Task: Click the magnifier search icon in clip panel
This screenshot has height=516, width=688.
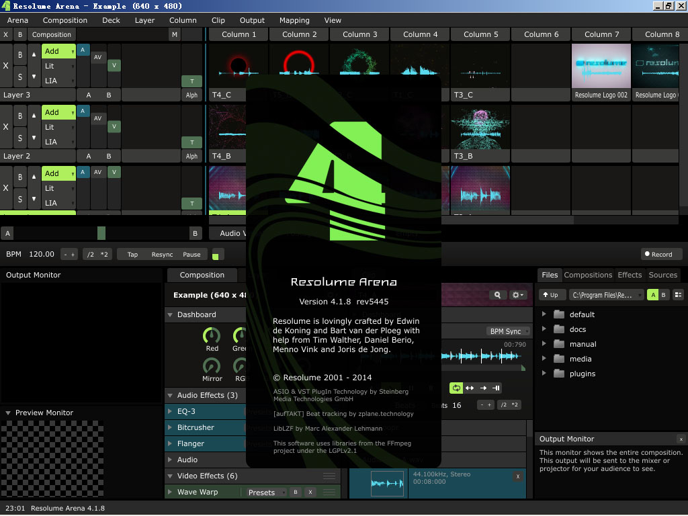Action: click(x=497, y=296)
